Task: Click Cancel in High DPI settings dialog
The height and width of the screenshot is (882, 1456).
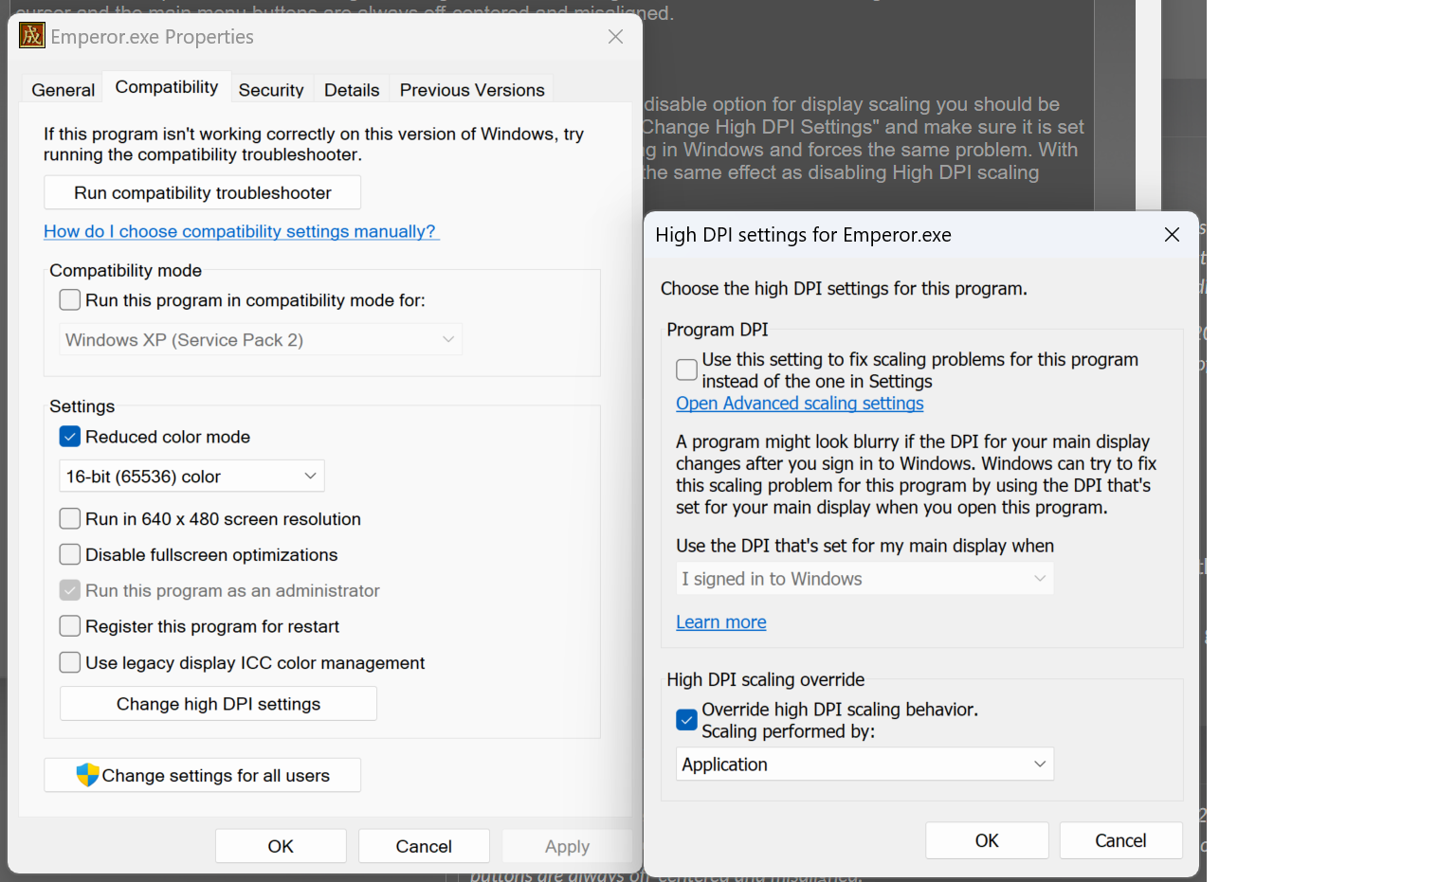Action: (x=1120, y=840)
